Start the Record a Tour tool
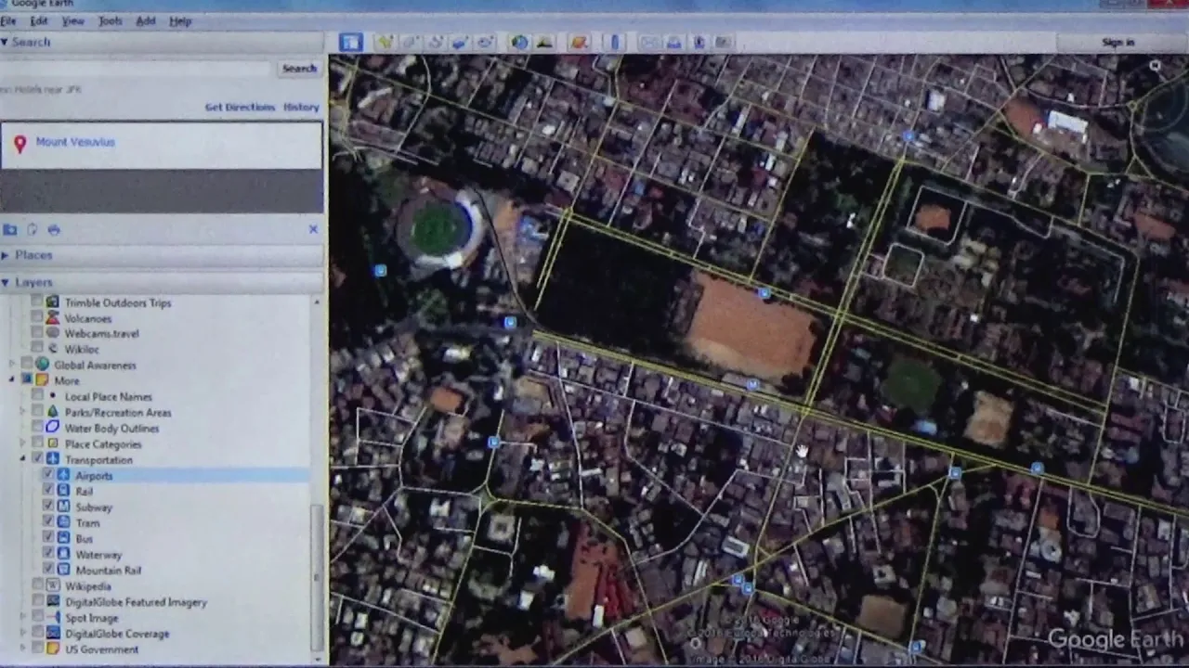Image resolution: width=1189 pixels, height=668 pixels. [x=485, y=42]
